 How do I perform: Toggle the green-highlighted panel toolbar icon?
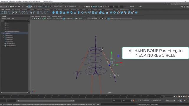(x=44, y=19)
